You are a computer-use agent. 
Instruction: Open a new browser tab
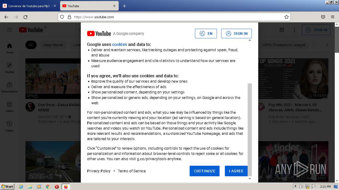coord(124,6)
